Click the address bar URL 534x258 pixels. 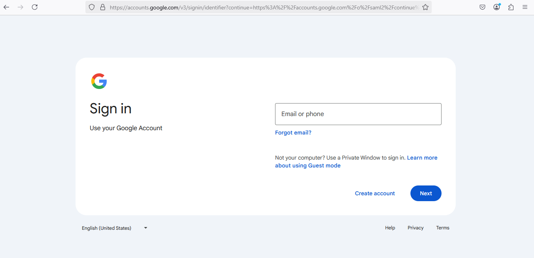coord(264,7)
